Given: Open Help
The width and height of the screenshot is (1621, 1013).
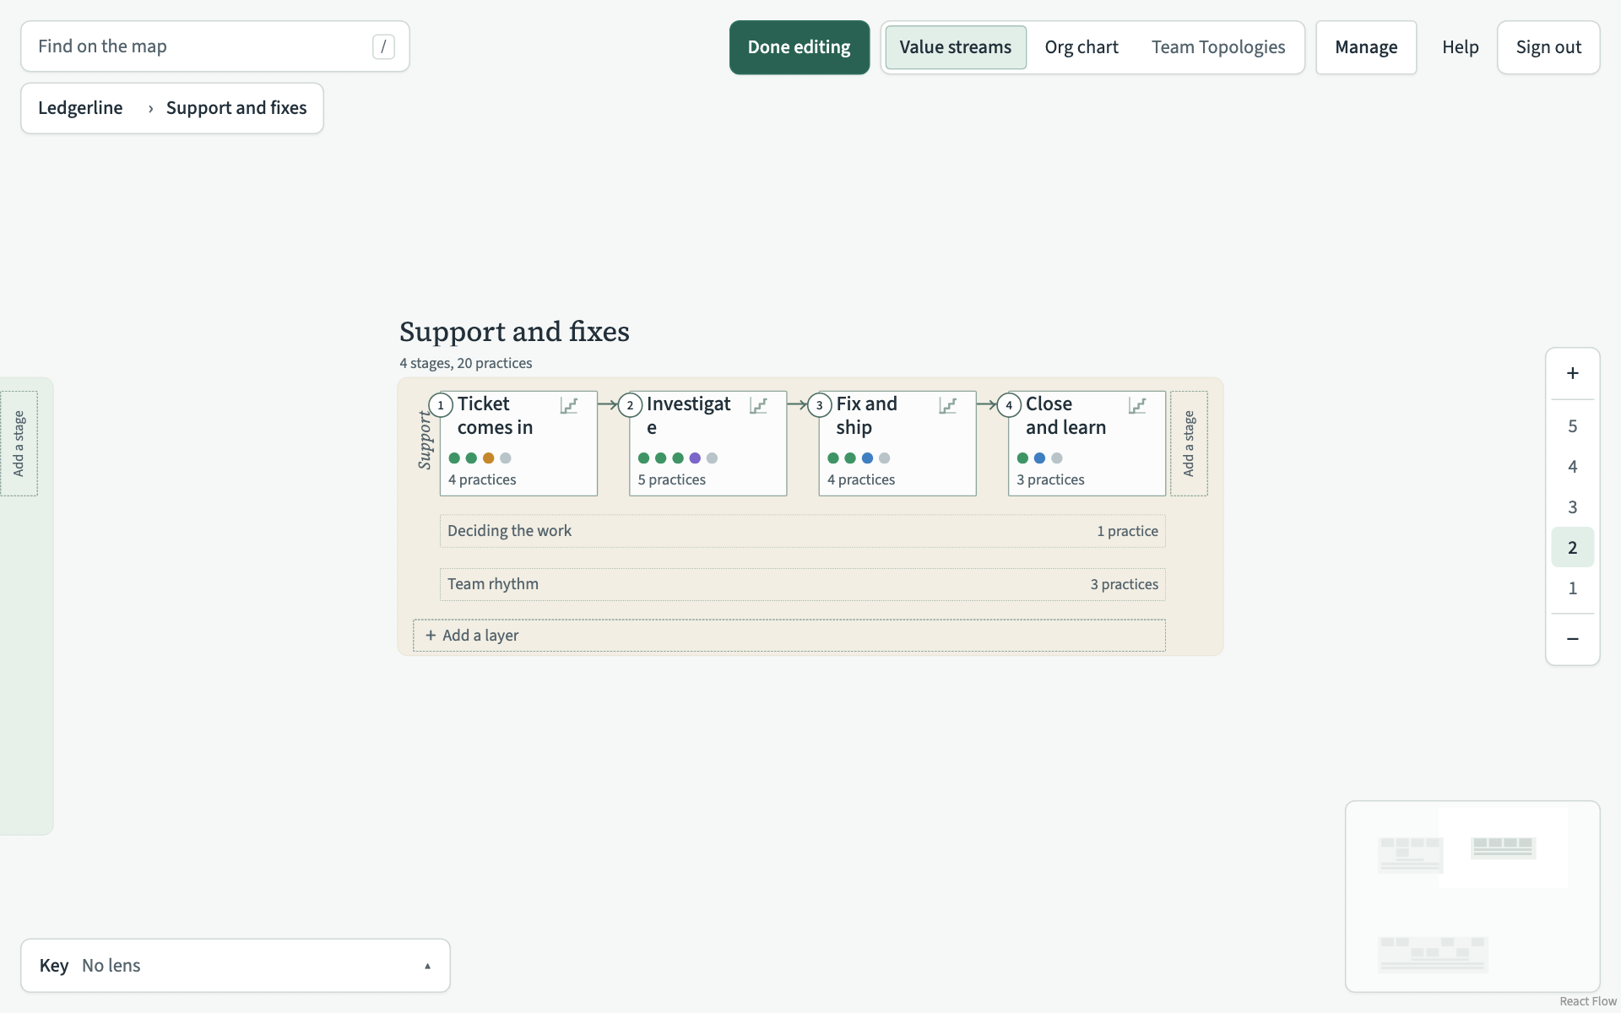Looking at the screenshot, I should (1460, 47).
